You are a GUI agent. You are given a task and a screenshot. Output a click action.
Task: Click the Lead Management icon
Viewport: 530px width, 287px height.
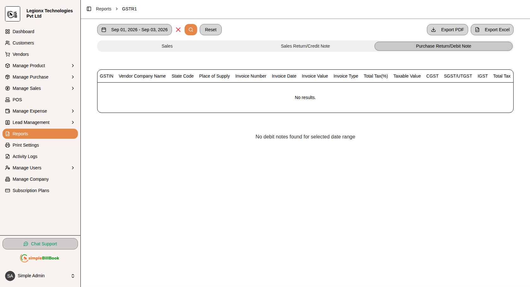8,122
